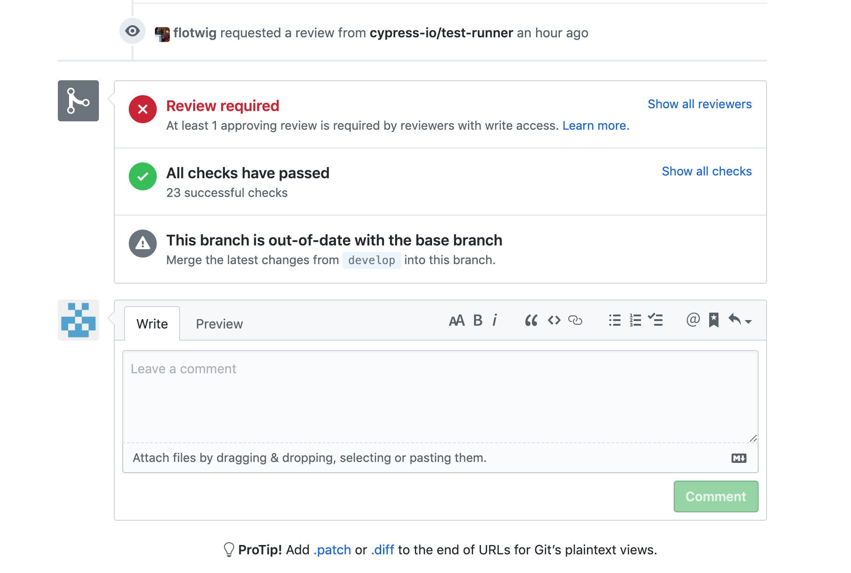The height and width of the screenshot is (573, 851).
Task: Click the eye icon on the review event
Action: [x=132, y=31]
